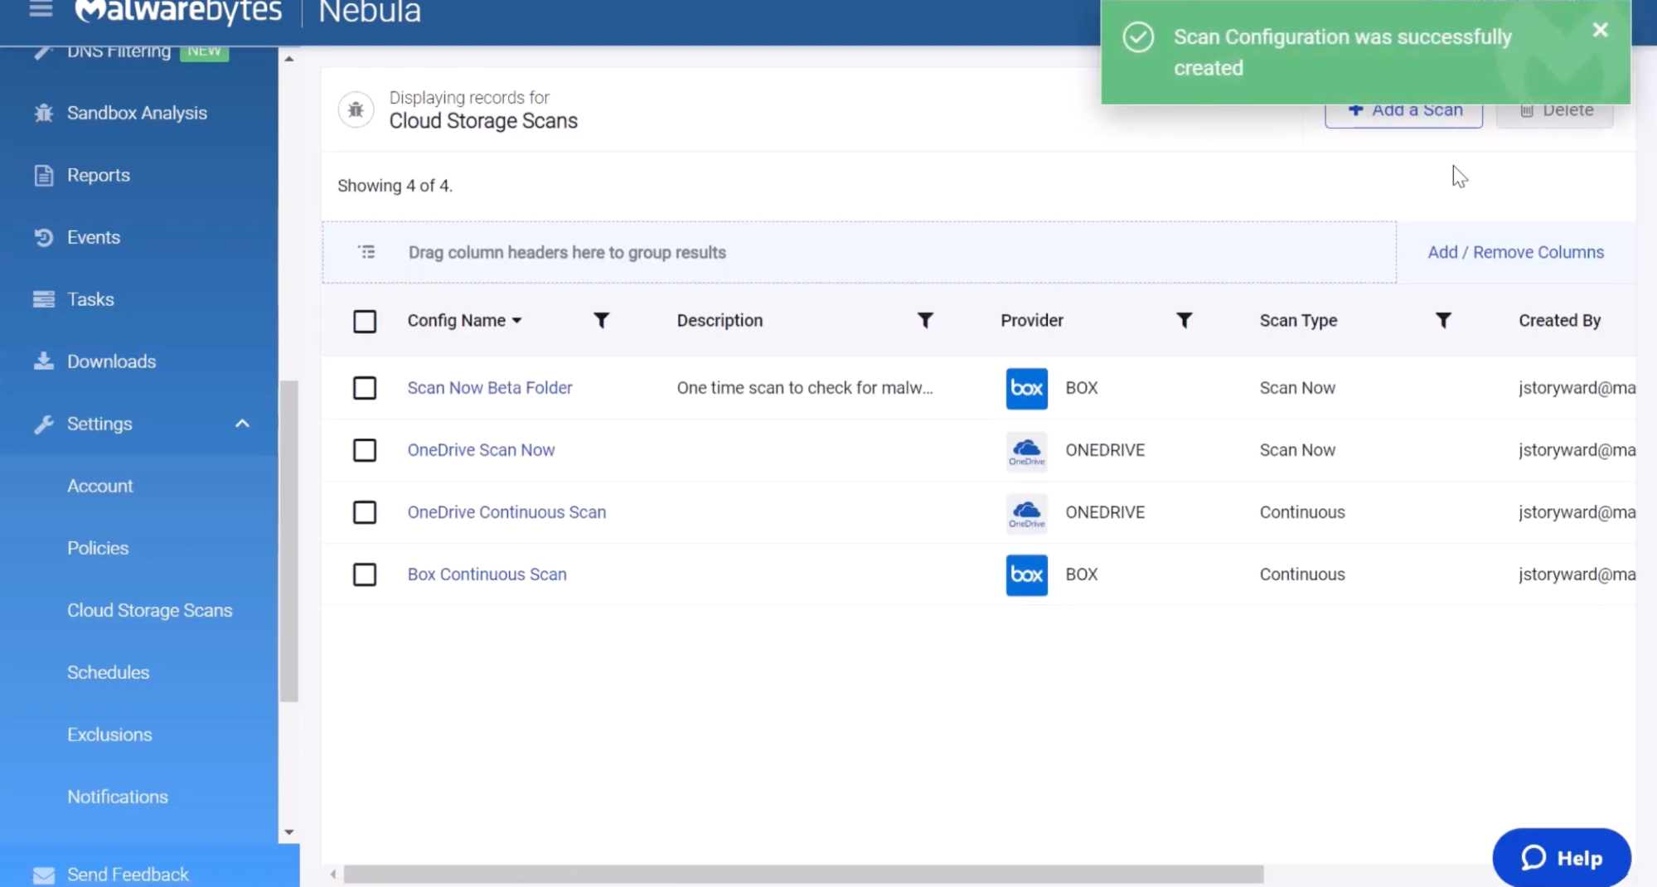Dismiss the Scan Configuration created notification
This screenshot has height=887, width=1657.
point(1600,30)
